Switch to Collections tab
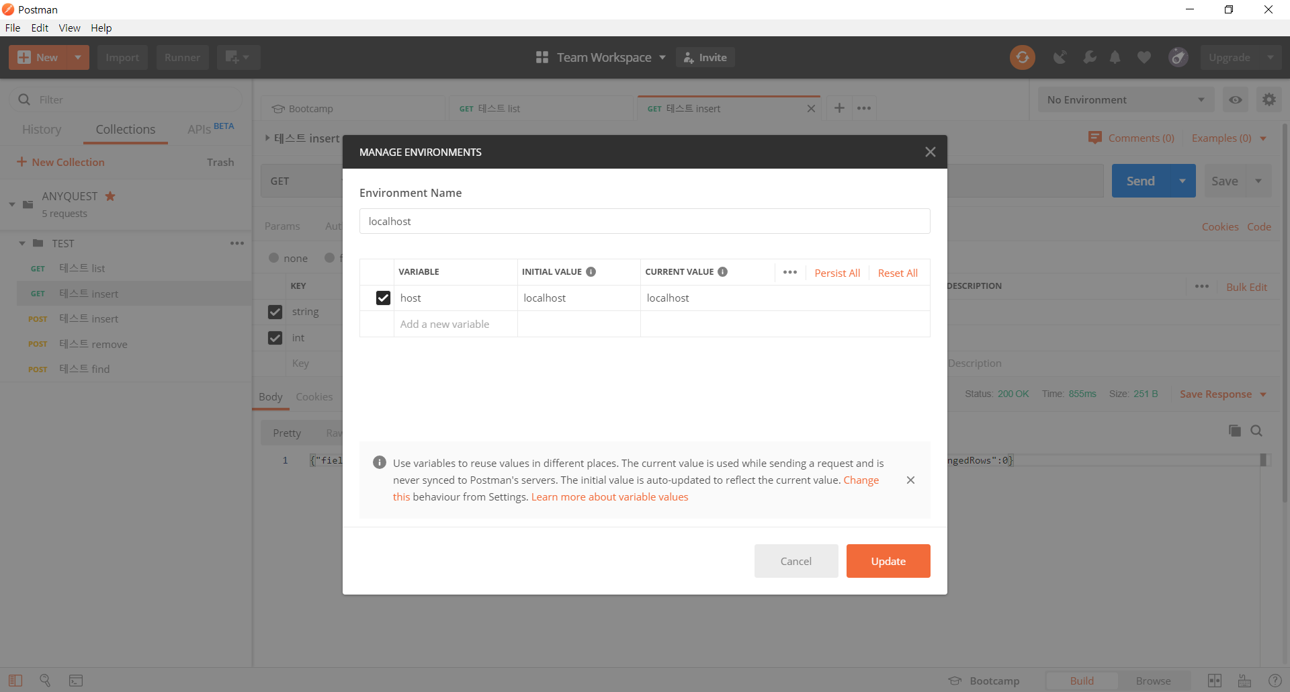Viewport: 1290px width, 692px height. pyautogui.click(x=126, y=129)
